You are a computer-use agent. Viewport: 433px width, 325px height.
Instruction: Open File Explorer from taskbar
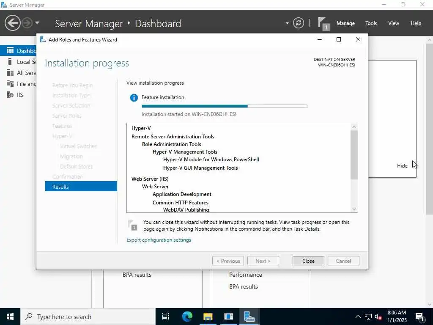click(x=208, y=317)
